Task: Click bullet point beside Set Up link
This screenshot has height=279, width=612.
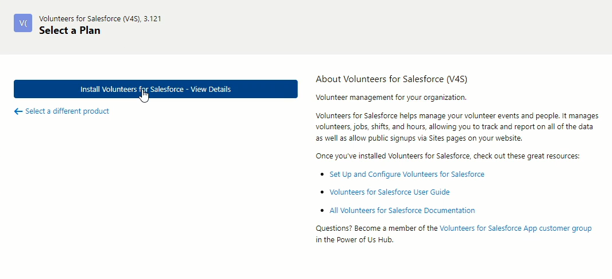Action: click(x=322, y=174)
